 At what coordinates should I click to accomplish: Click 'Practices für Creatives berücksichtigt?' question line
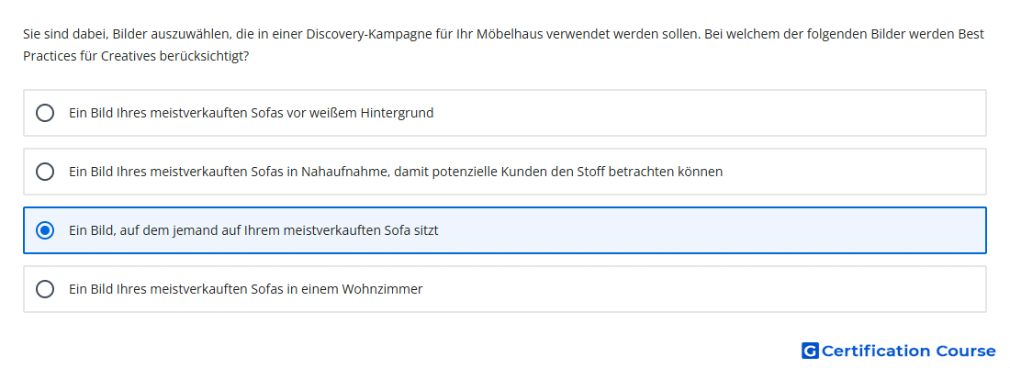point(136,57)
